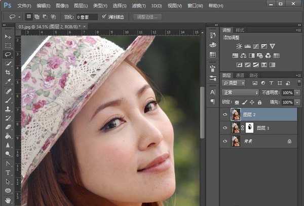Toggle visibility of 图层 1
304x206 pixels.
[x=225, y=128]
